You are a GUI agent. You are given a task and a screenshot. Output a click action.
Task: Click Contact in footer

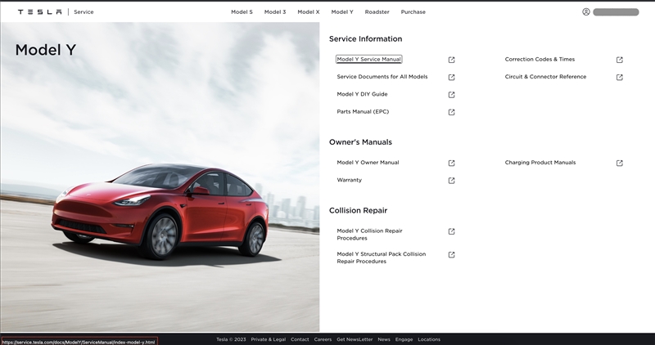[x=300, y=339]
